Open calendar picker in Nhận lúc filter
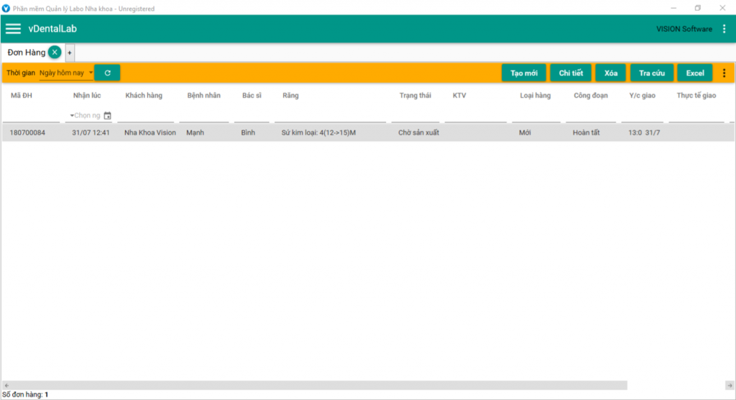The width and height of the screenshot is (736, 400). [x=108, y=115]
